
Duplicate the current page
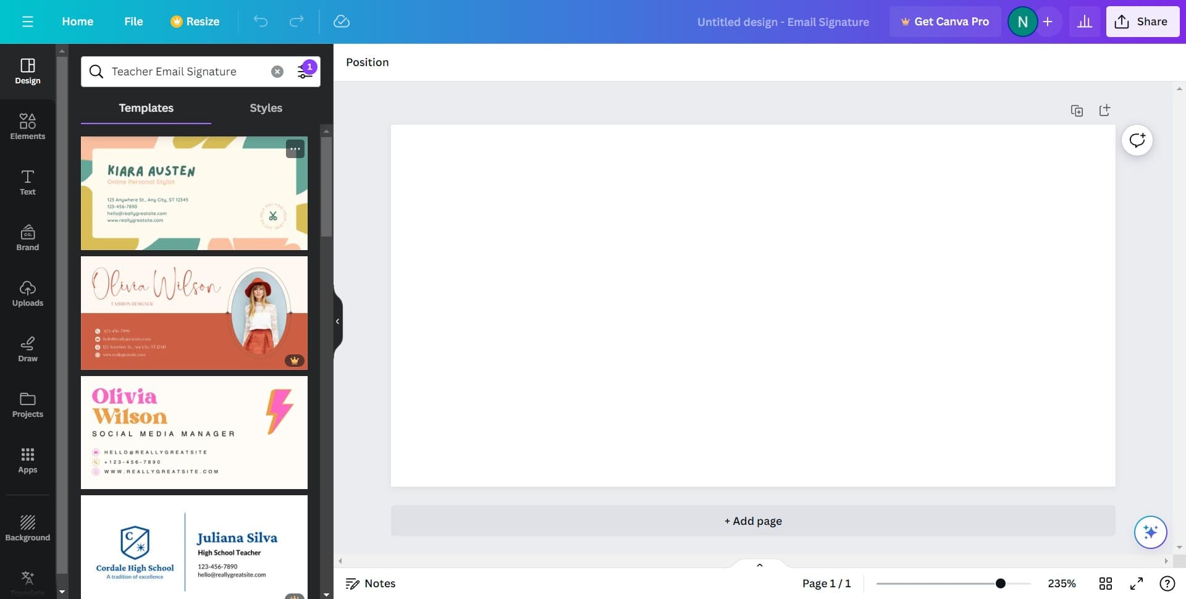pos(1077,111)
